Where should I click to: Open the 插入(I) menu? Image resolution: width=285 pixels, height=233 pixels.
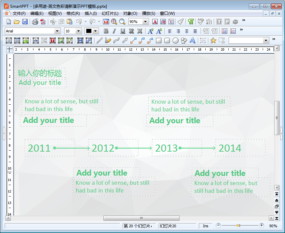91,14
